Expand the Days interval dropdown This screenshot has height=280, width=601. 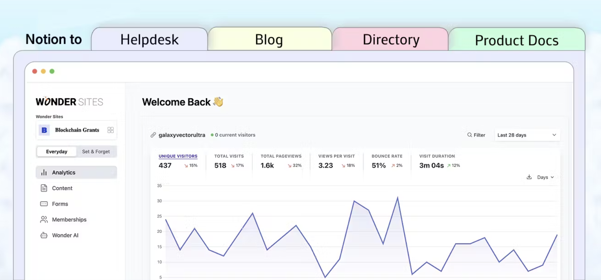(545, 177)
